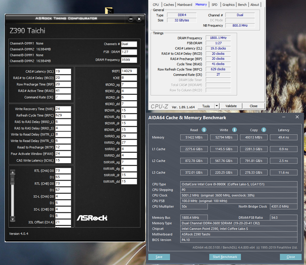
Task: Click the Row Precharge Time (tRP) field
Action: tap(63, 84)
